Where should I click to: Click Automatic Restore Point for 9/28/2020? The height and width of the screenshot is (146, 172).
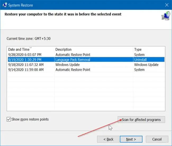[73, 55]
